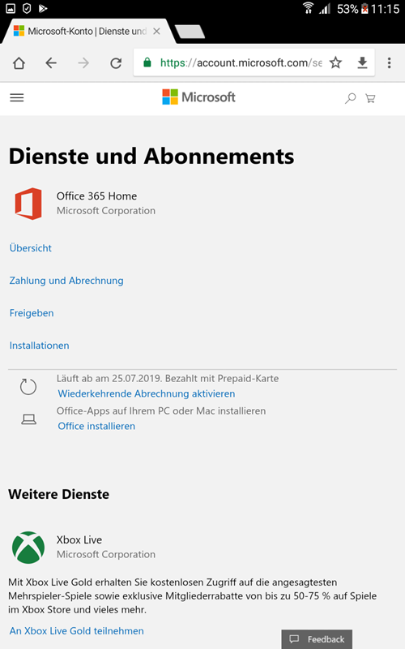Tap the download arrow icon
The width and height of the screenshot is (405, 649).
(362, 62)
